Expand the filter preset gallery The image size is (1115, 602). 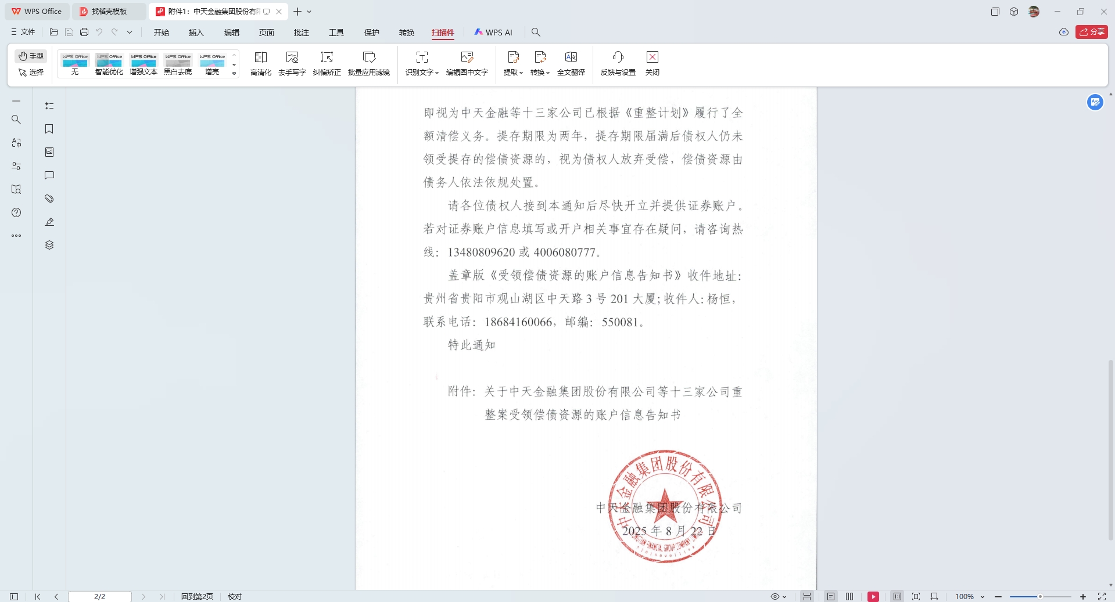[234, 73]
